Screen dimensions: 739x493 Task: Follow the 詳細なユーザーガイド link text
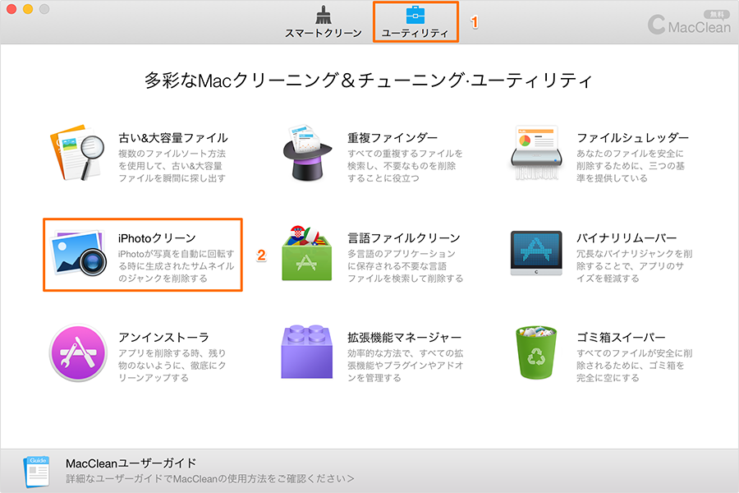click(x=210, y=479)
